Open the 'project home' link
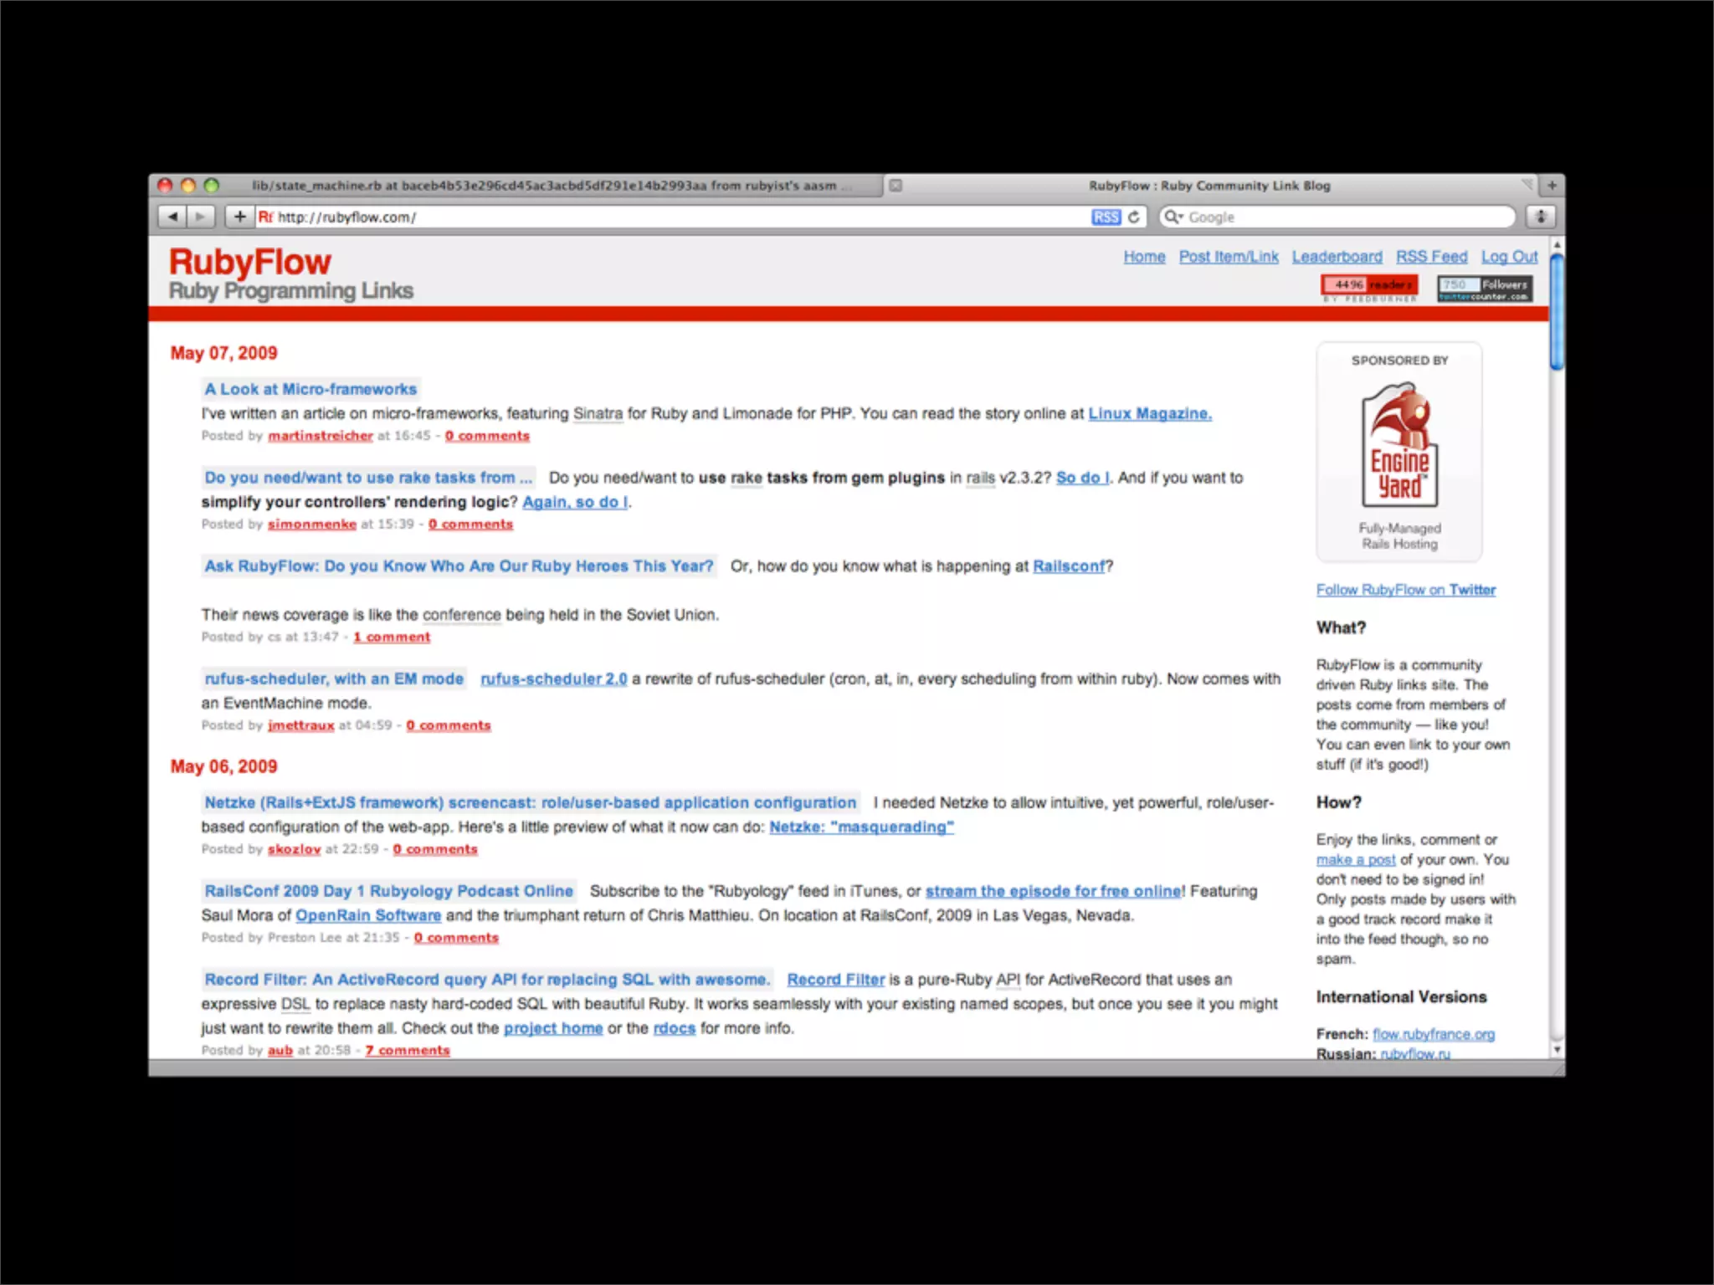The height and width of the screenshot is (1285, 1714). pyautogui.click(x=553, y=1028)
